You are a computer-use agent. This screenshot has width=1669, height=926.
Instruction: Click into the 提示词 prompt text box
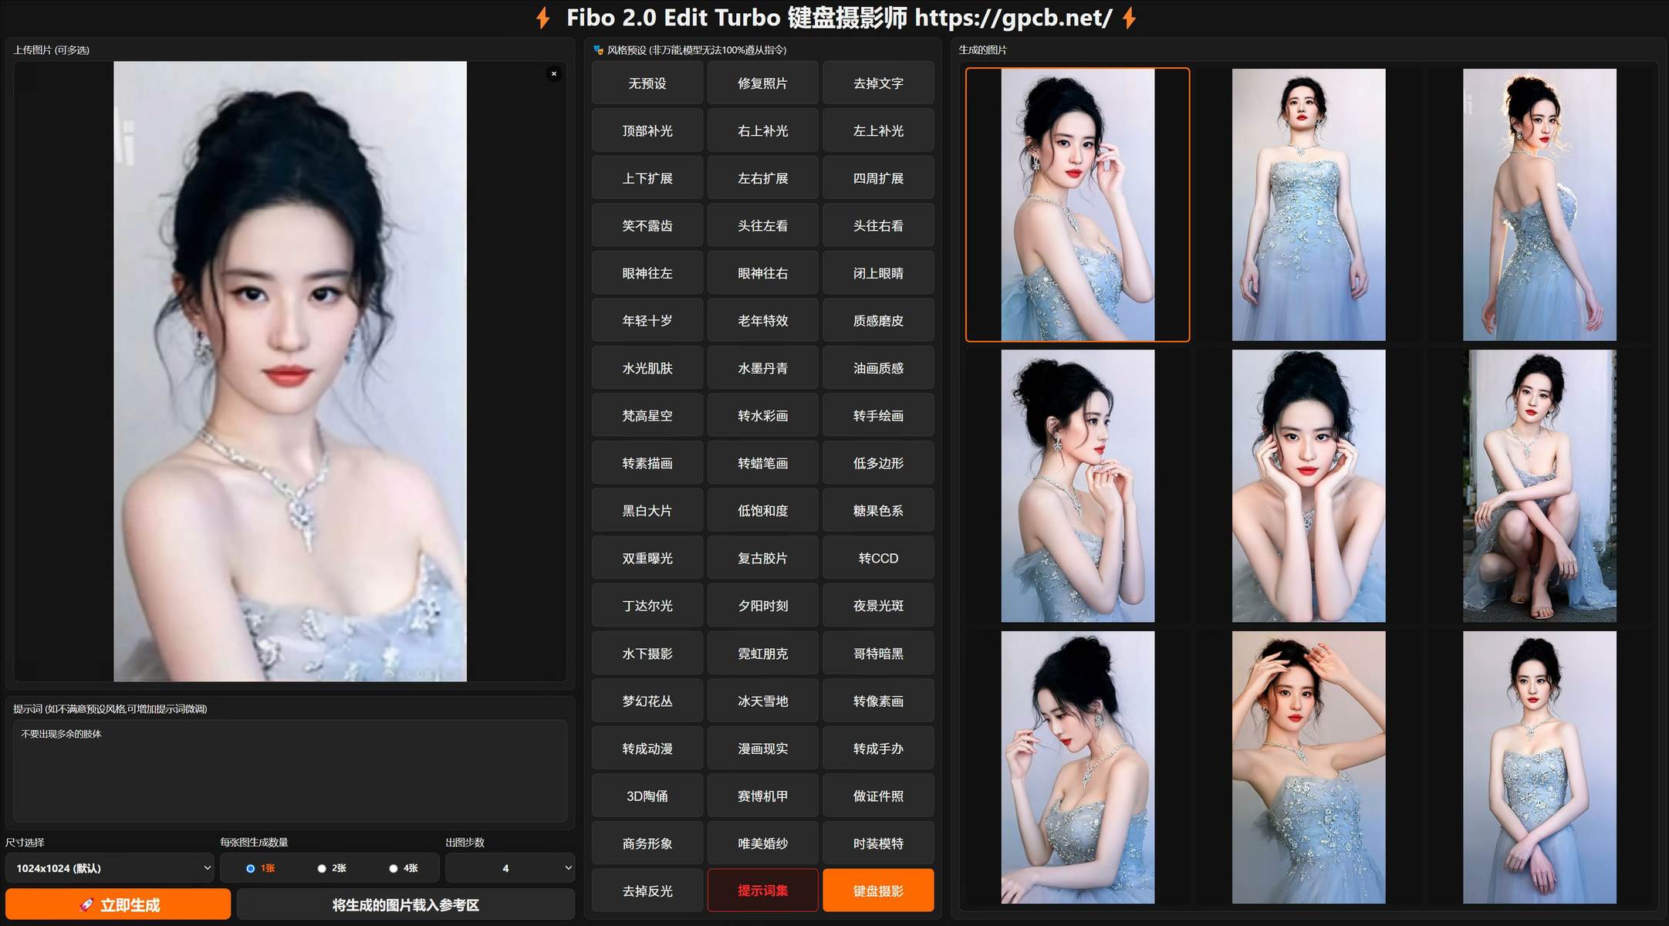pos(290,771)
